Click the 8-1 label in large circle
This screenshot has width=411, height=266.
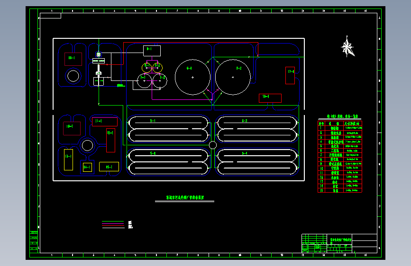189,68
